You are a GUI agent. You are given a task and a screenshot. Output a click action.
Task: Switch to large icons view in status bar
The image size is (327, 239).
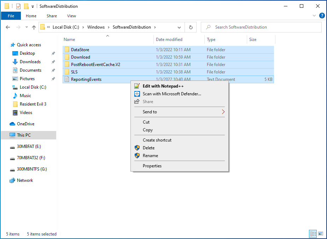tap(321, 234)
